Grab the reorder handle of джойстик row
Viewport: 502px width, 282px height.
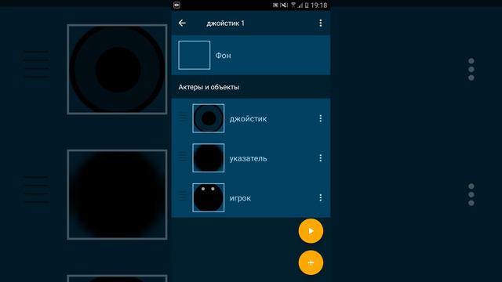pos(183,117)
